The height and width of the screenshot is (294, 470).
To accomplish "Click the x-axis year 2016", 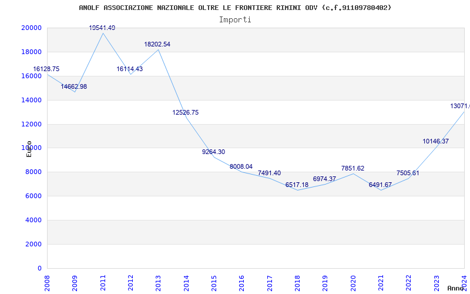I will (x=241, y=283).
